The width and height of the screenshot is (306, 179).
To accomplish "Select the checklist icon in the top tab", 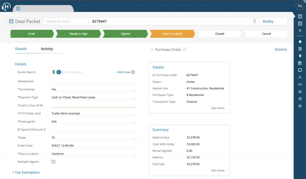I will click(18, 9).
